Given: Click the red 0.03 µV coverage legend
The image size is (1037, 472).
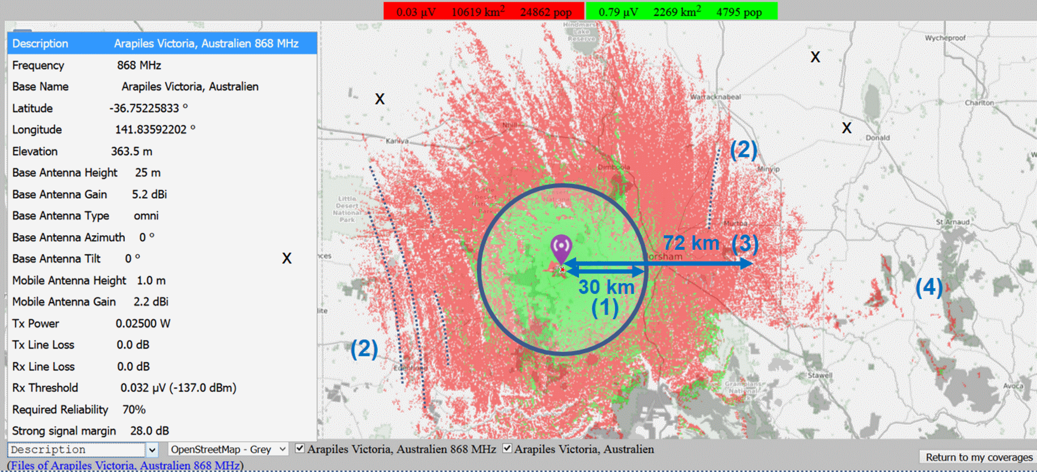Looking at the screenshot, I should (484, 11).
